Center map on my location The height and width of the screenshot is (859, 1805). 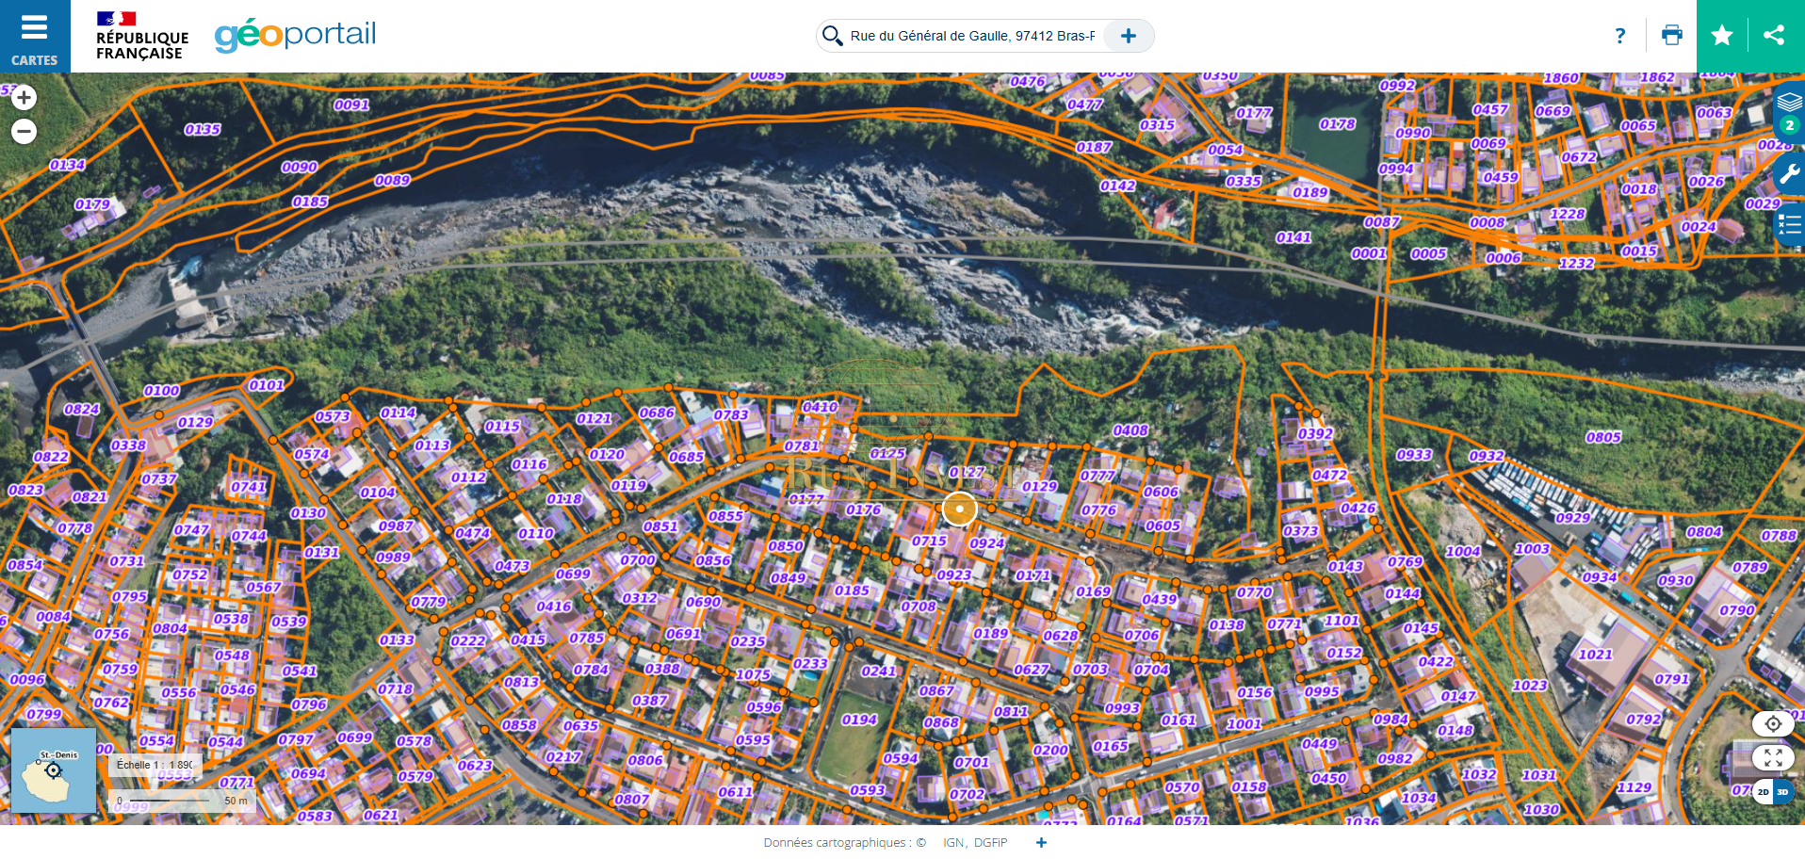pos(1773,723)
